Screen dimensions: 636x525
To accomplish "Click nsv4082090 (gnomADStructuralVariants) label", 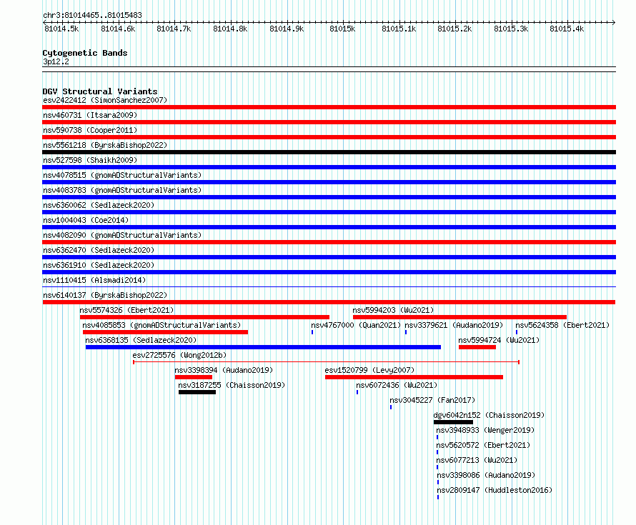I will pyautogui.click(x=122, y=235).
